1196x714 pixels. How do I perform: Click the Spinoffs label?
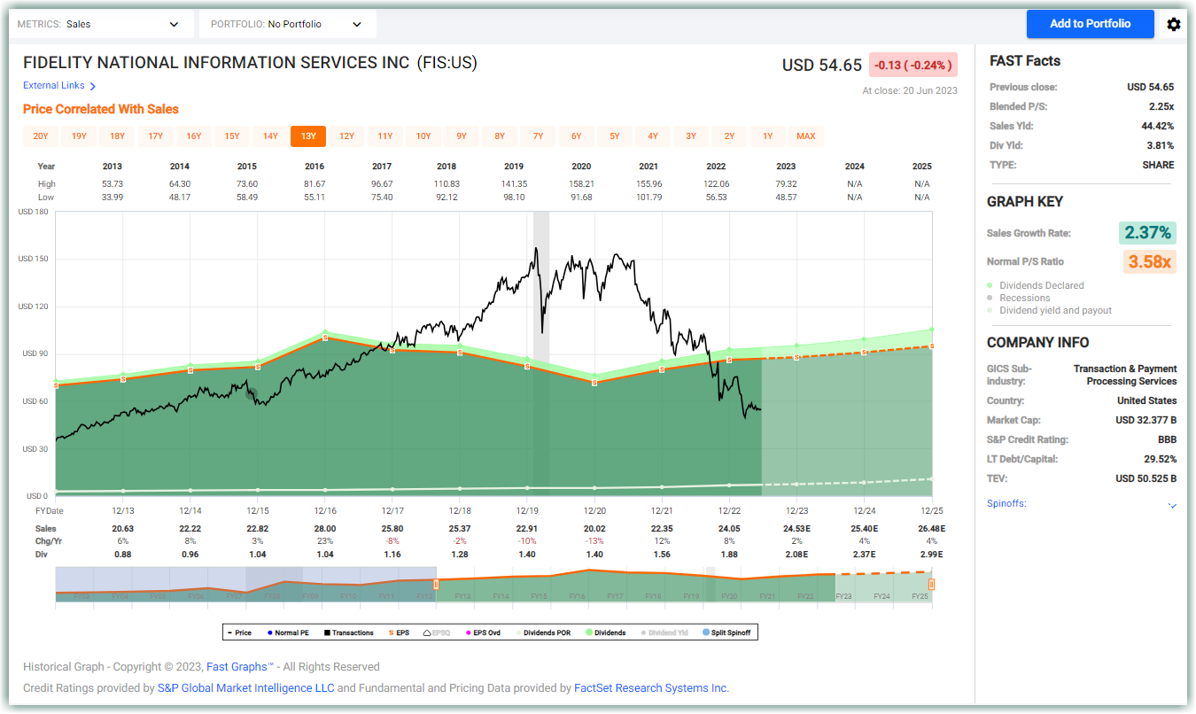point(1006,504)
